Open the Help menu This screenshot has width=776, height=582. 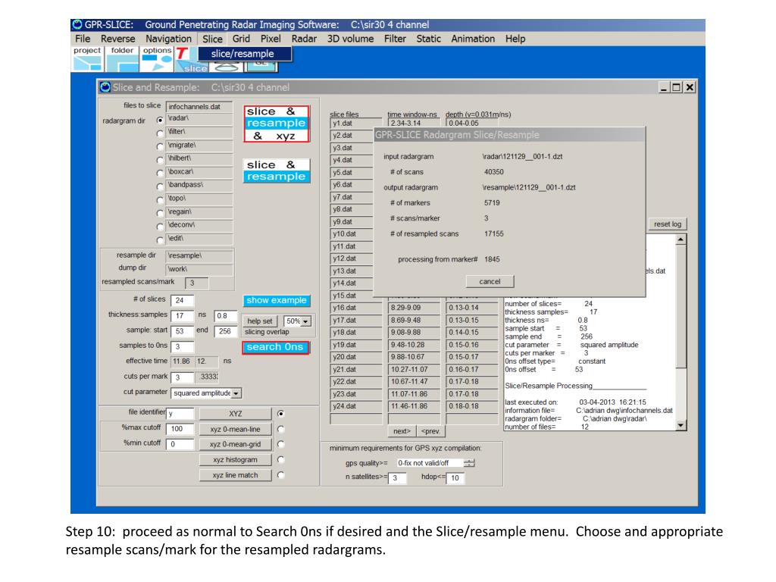(515, 39)
